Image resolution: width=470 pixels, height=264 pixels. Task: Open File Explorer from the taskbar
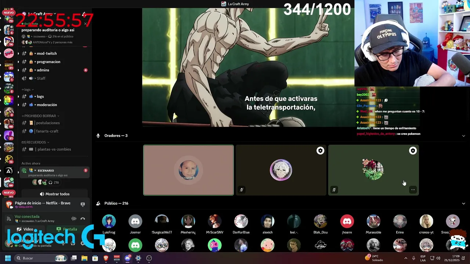(x=84, y=258)
